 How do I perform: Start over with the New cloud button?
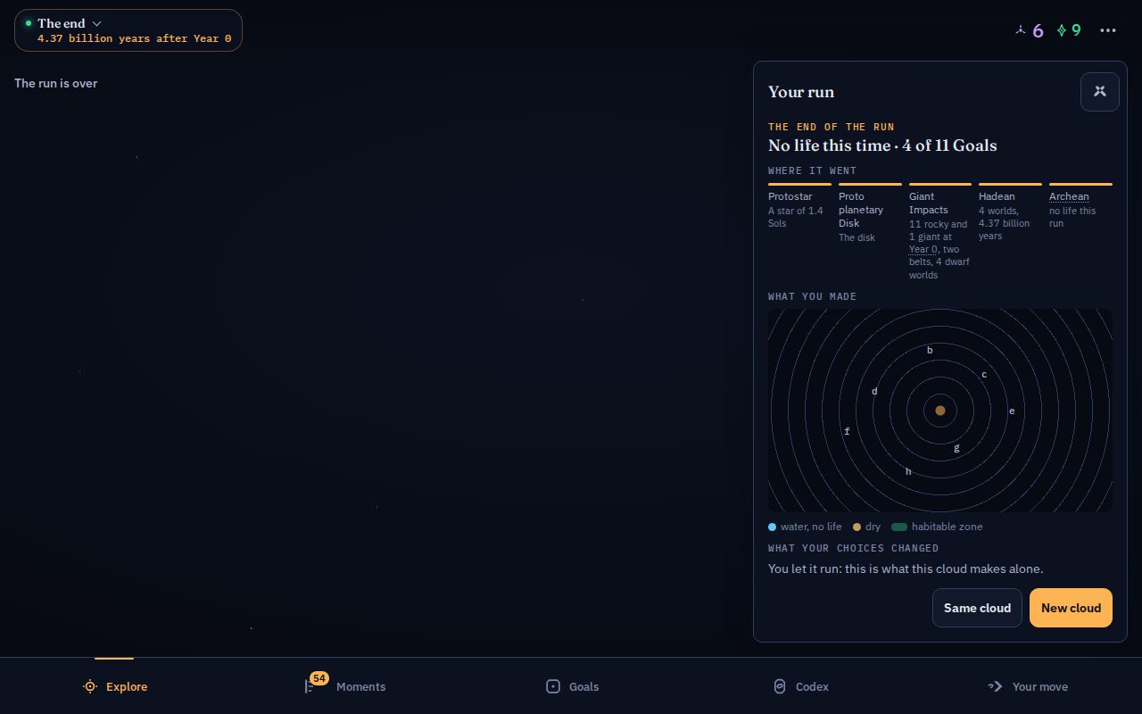[x=1071, y=608]
